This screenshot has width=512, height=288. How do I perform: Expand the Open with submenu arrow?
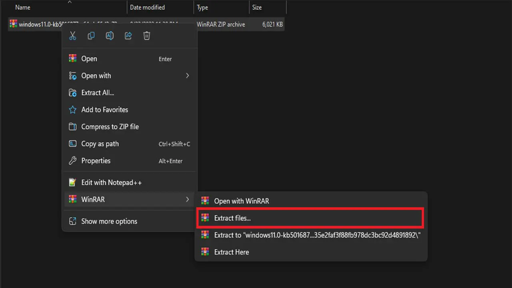coord(187,76)
